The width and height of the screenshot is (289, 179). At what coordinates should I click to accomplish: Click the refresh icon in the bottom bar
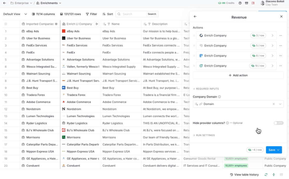[266, 175]
